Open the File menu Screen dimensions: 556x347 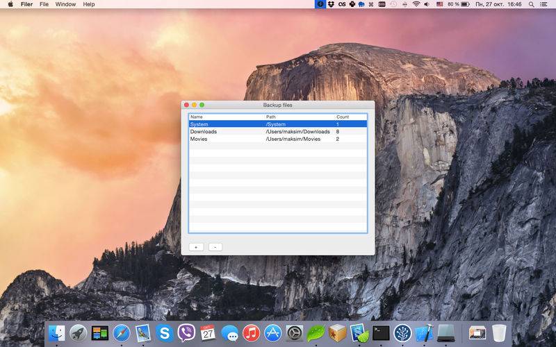44,4
